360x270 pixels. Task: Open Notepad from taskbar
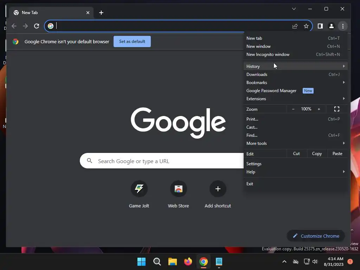(219, 262)
